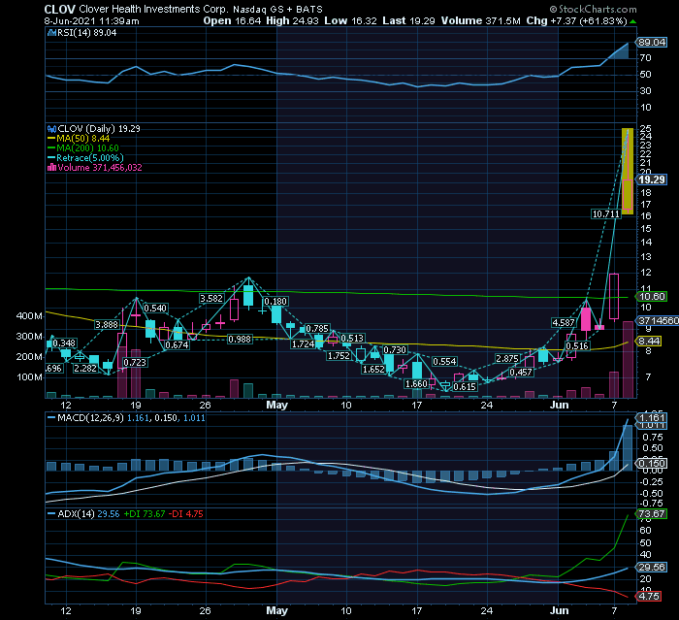Select the MA(50) 8.44 legend entry
679x620 pixels.
(82, 138)
